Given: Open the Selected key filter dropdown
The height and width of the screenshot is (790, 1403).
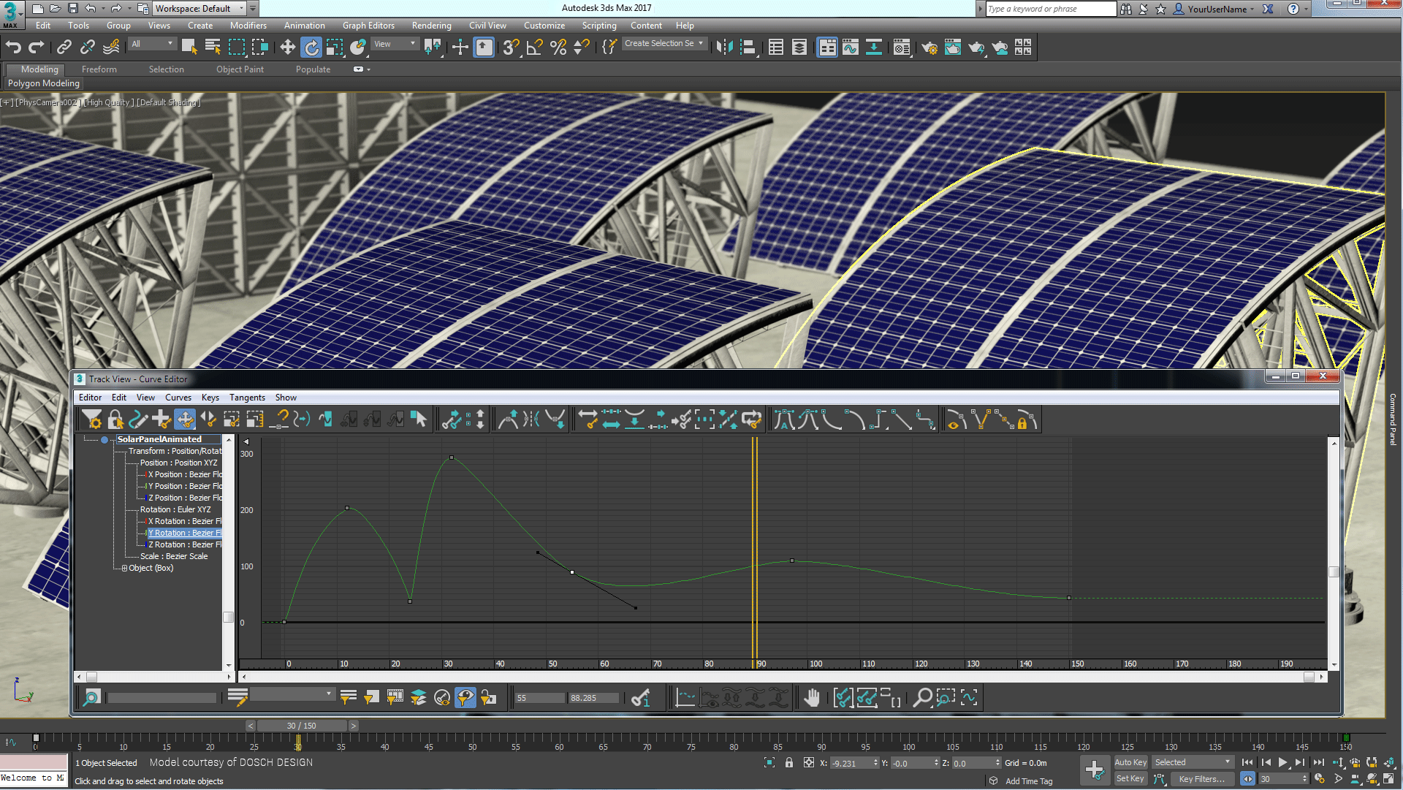Looking at the screenshot, I should [1193, 762].
